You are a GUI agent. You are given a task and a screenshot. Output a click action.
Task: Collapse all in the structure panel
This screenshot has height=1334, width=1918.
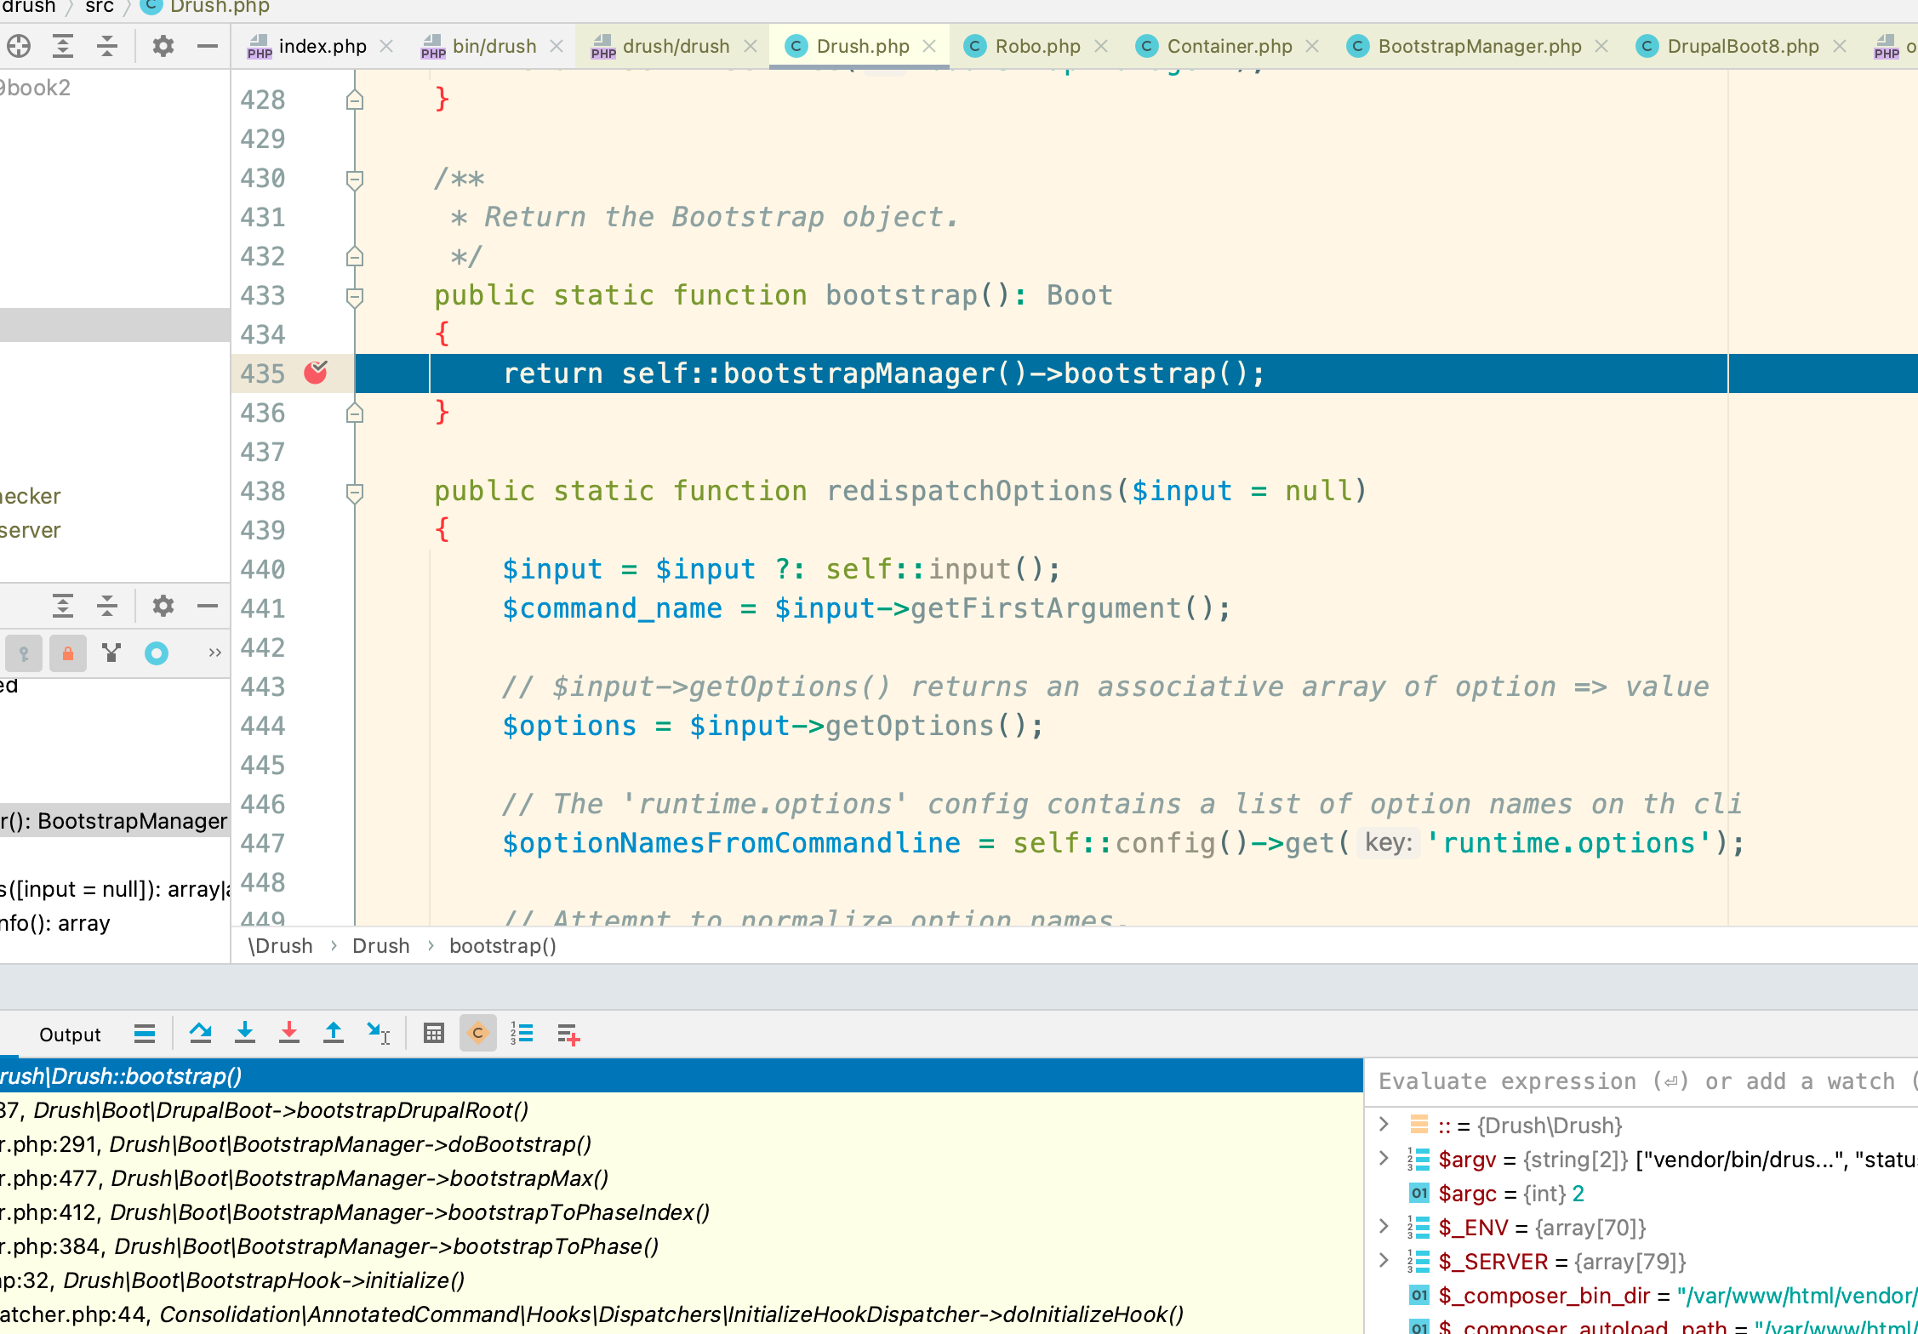pos(107,606)
